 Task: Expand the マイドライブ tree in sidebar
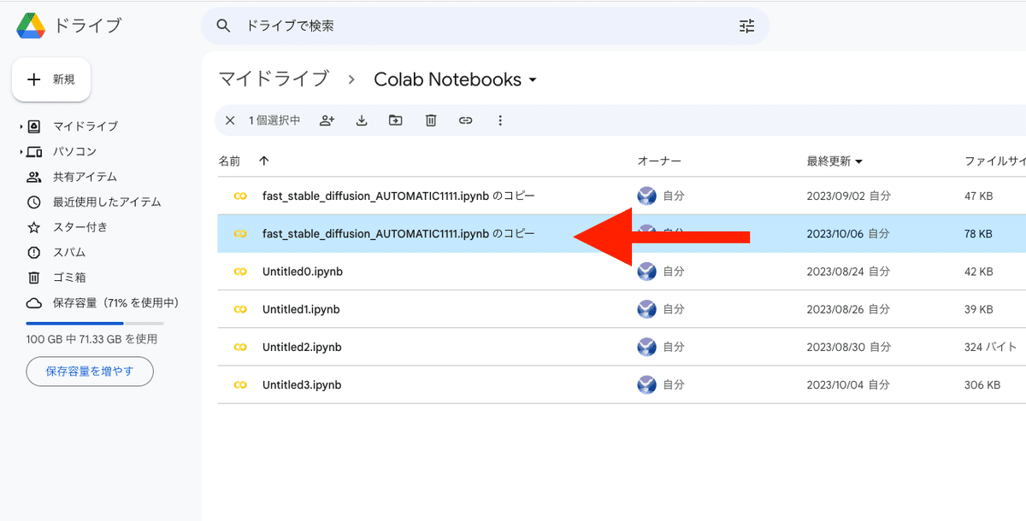pos(21,126)
